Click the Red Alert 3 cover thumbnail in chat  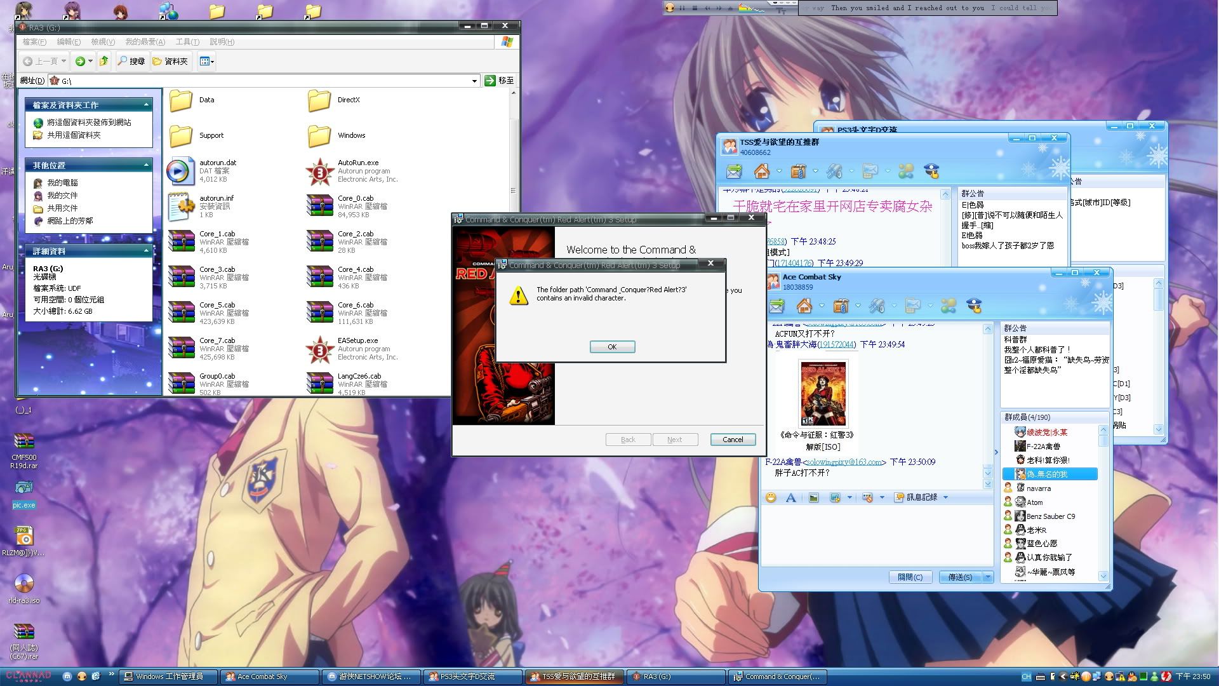tap(823, 394)
